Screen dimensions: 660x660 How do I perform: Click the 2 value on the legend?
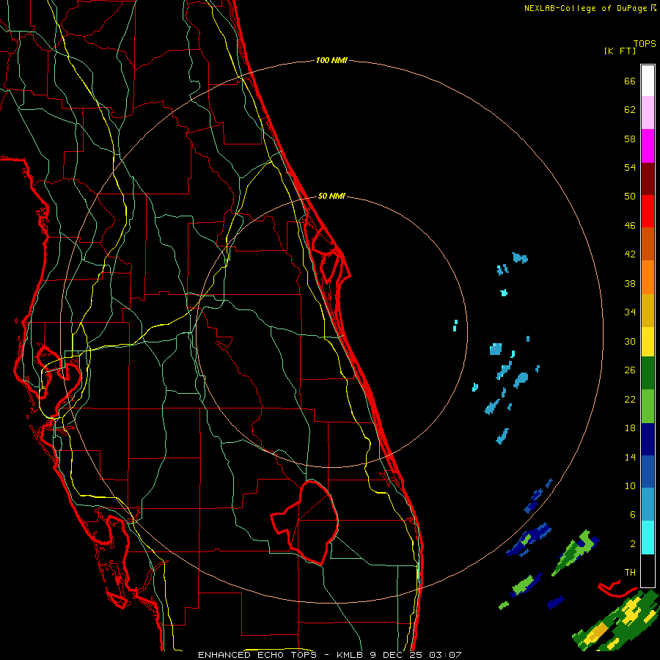coord(633,544)
